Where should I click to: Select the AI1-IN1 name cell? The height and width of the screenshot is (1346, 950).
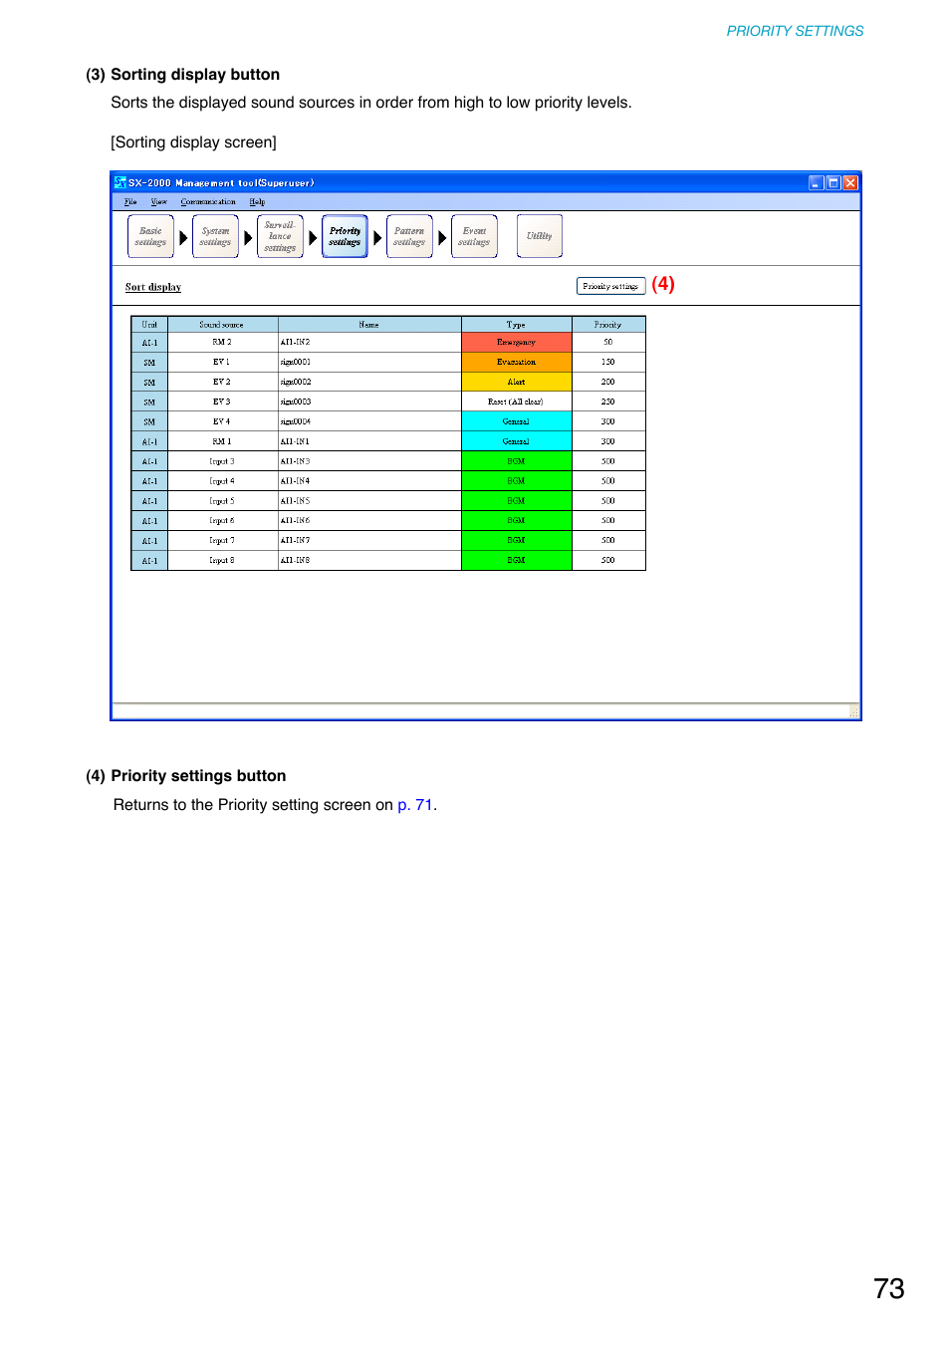pyautogui.click(x=369, y=441)
